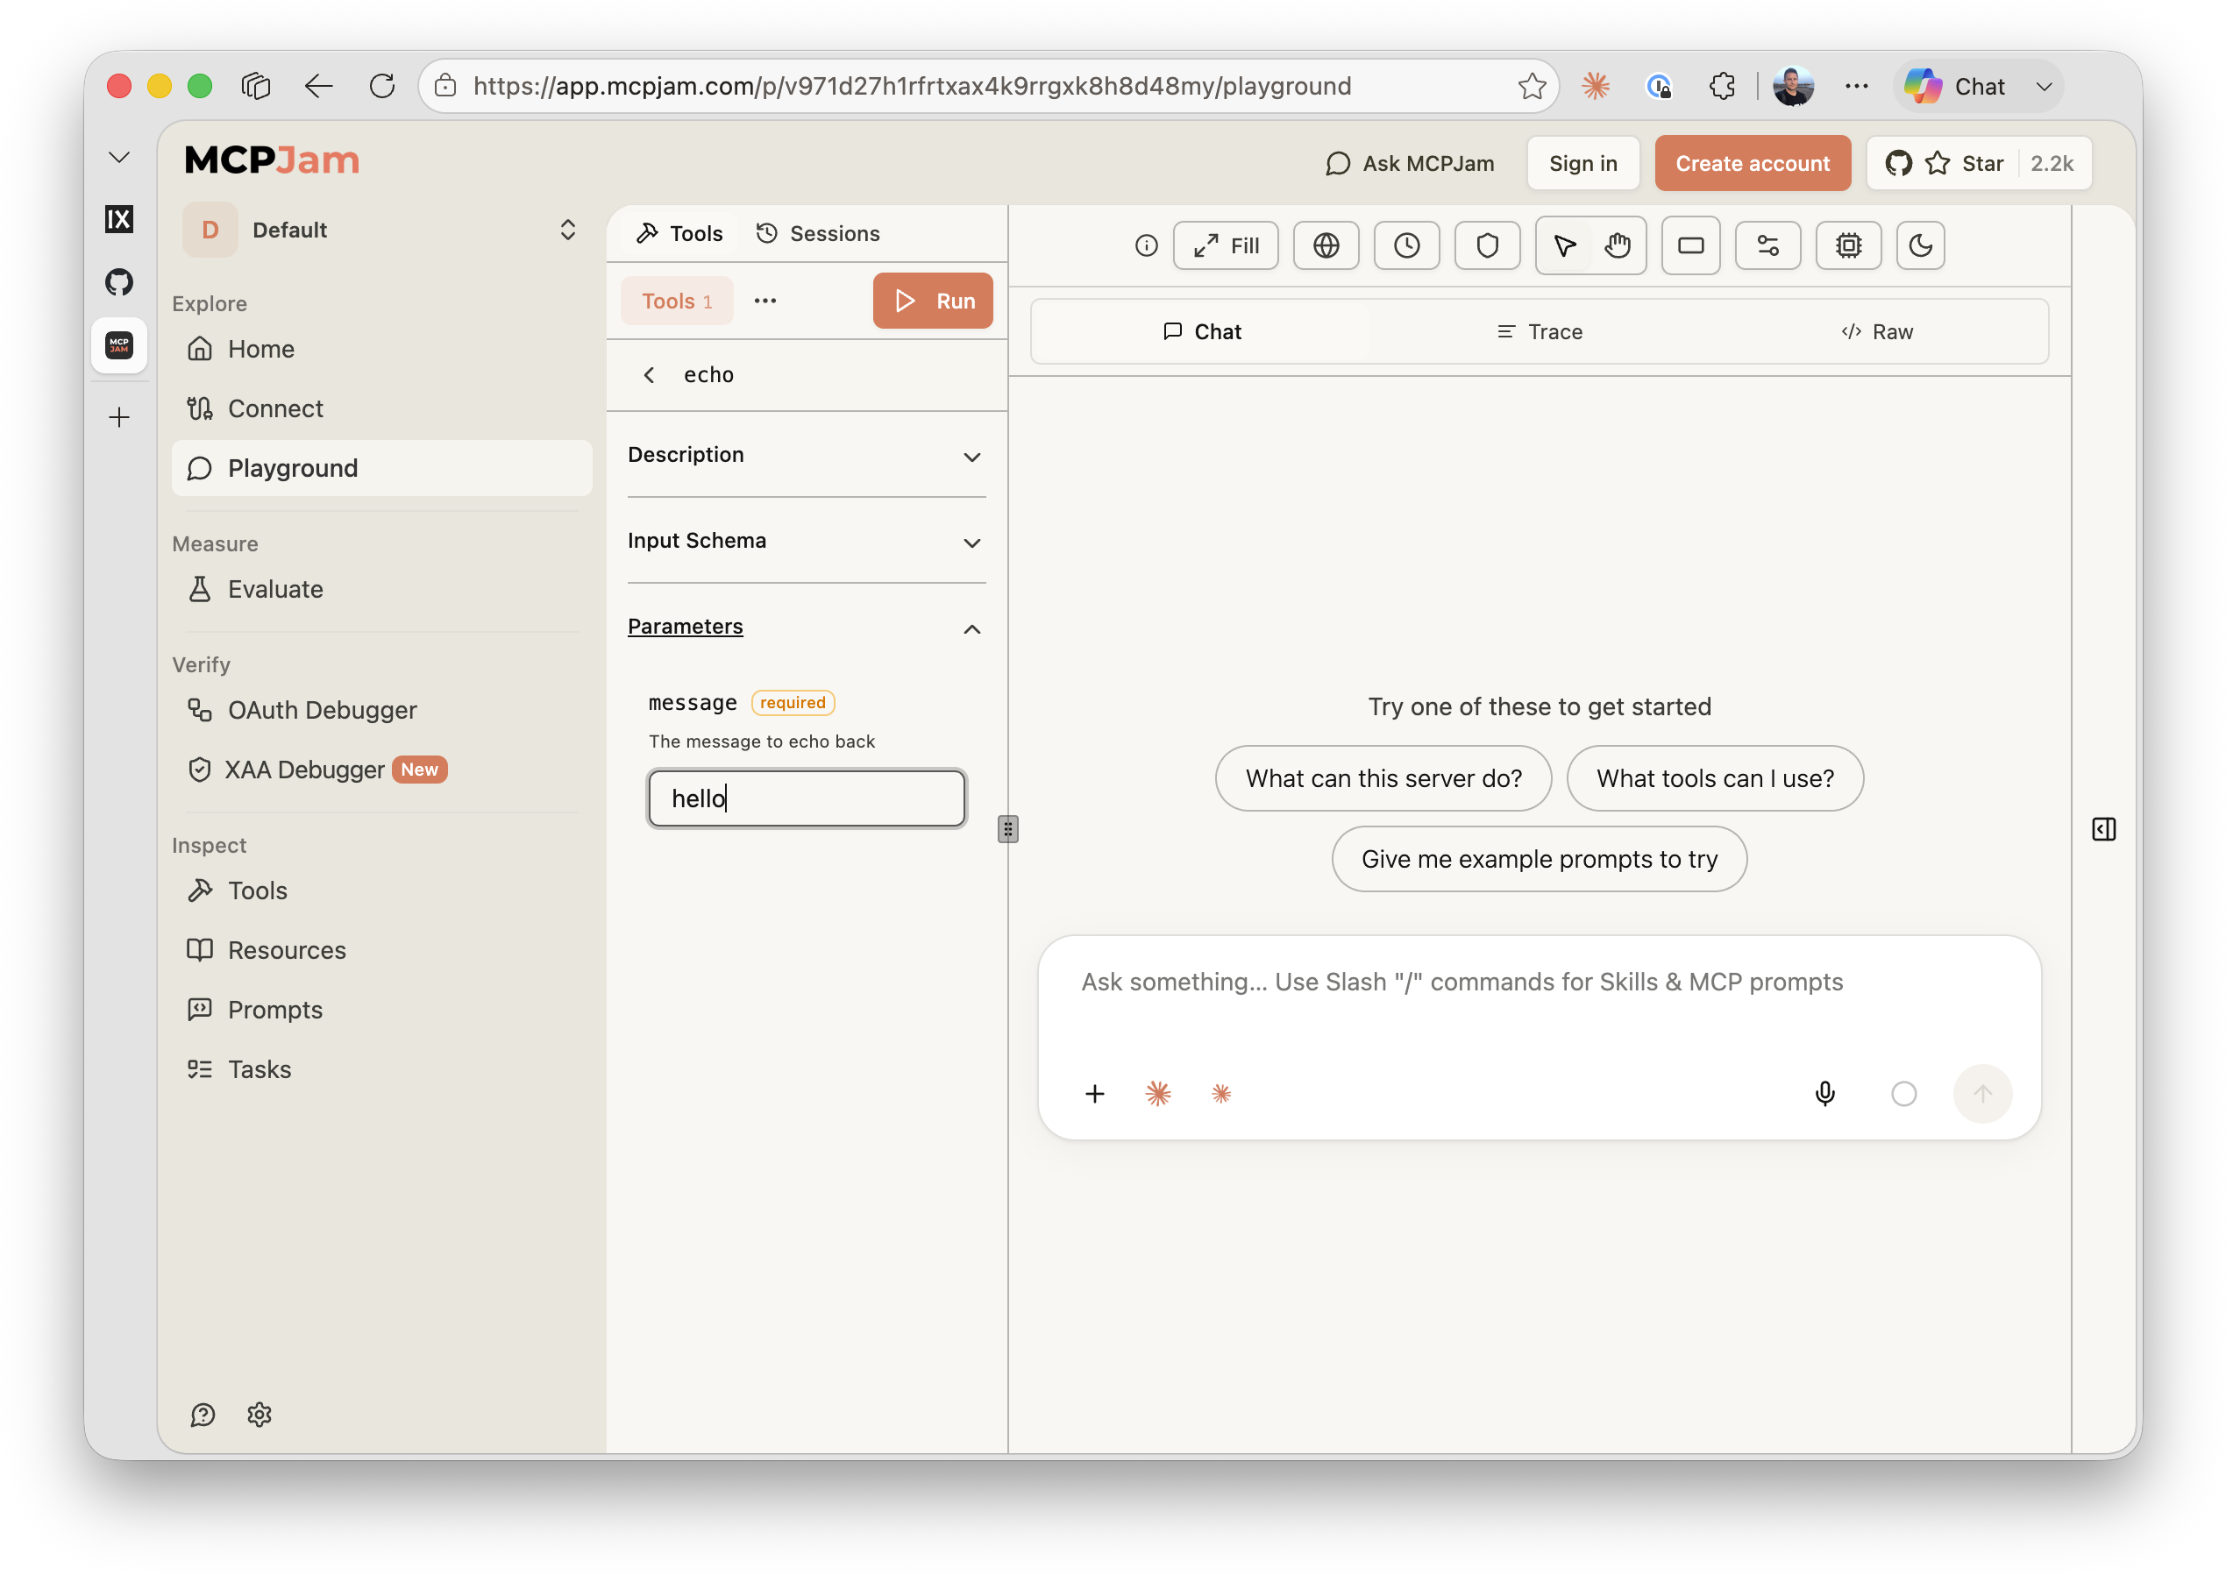Open the globe locale settings
Screen dimensions: 2226x1575
point(1325,245)
